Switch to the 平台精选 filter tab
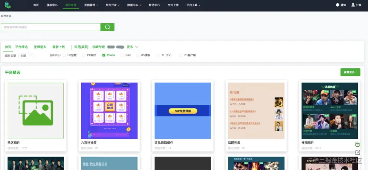368x170 pixels. [21, 47]
